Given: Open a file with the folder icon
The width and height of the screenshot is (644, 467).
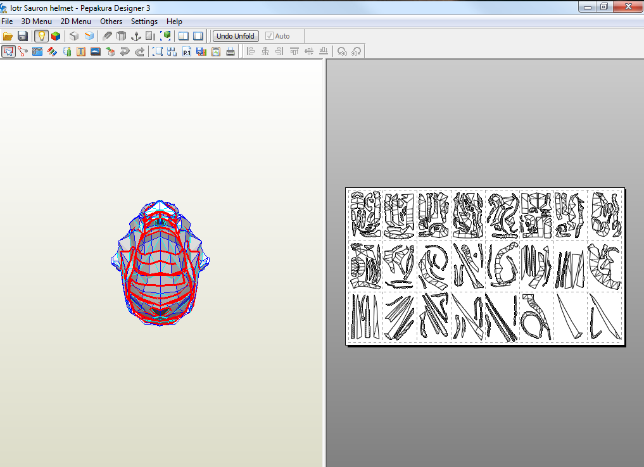Looking at the screenshot, I should 8,36.
